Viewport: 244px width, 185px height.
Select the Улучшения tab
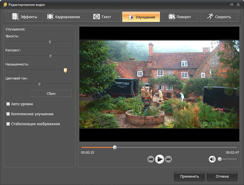141,17
